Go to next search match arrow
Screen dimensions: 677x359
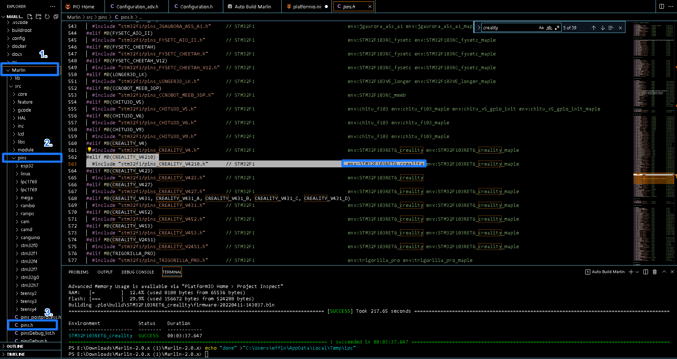click(603, 28)
